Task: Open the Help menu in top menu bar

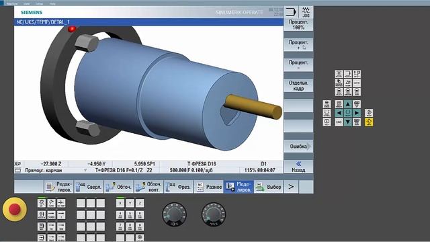Action: coord(52,3)
